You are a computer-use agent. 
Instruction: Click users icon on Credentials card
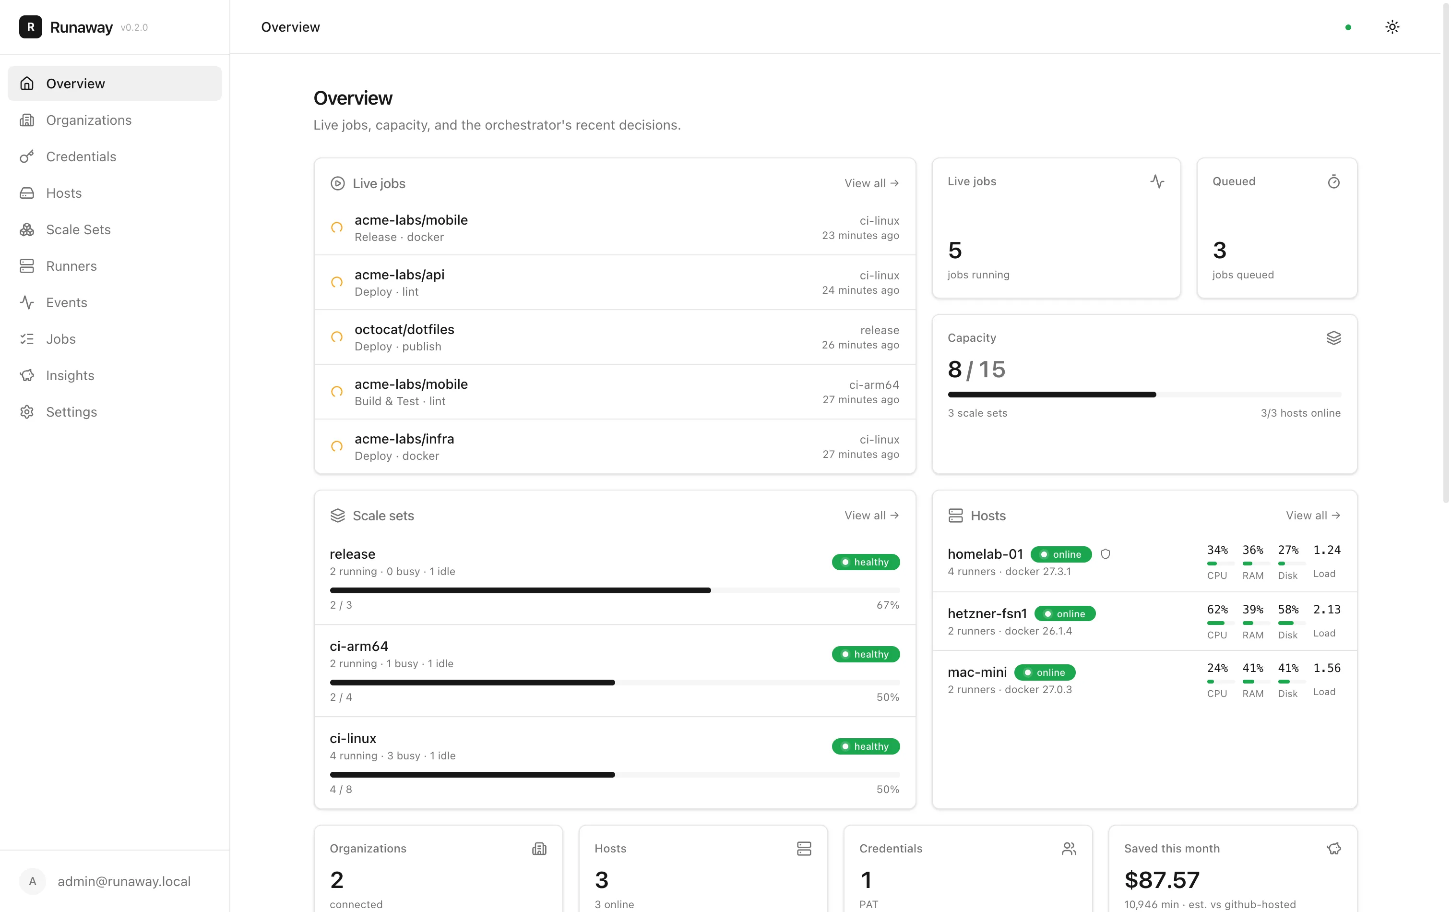coord(1069,849)
